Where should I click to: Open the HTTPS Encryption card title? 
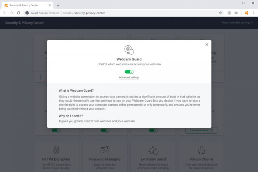[56, 159]
